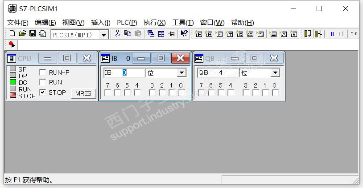Image resolution: width=363 pixels, height=188 pixels.
Task: Open the 文件(F) menu
Action: [17, 23]
